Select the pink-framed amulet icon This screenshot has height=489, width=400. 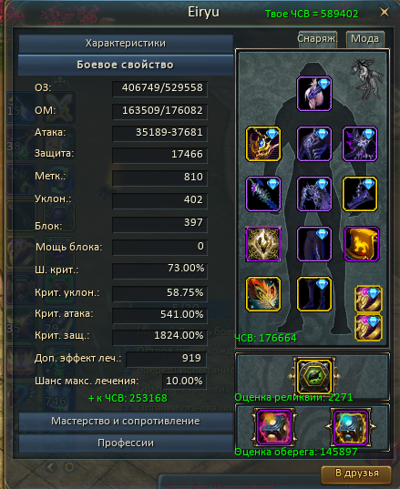[x=274, y=427]
